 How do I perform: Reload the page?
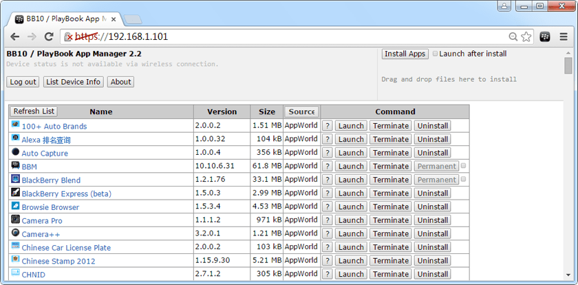coord(49,36)
